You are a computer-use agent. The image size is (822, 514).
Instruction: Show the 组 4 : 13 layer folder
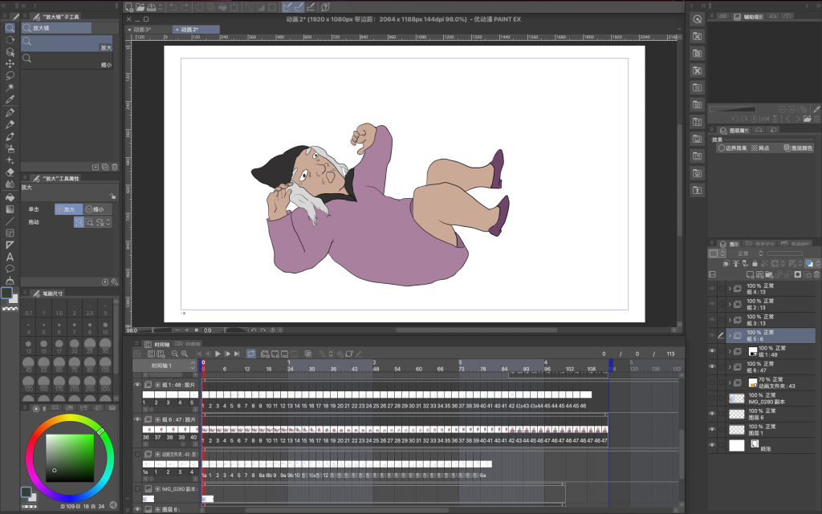tap(712, 289)
